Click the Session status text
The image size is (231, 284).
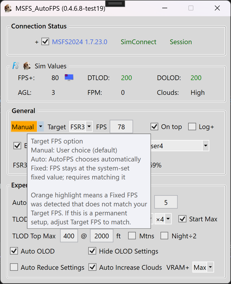point(181,42)
